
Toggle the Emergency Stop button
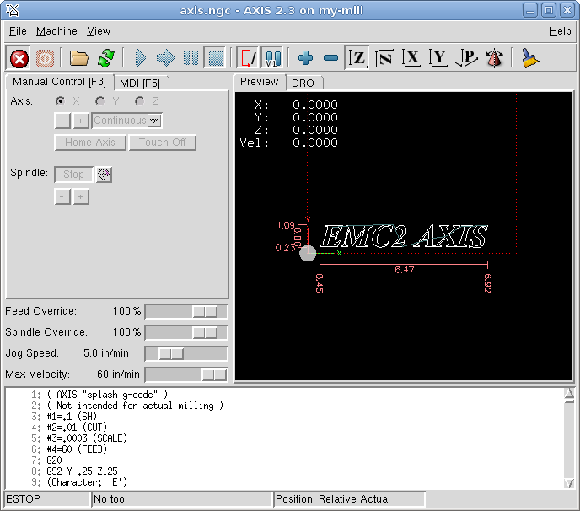pyautogui.click(x=19, y=58)
